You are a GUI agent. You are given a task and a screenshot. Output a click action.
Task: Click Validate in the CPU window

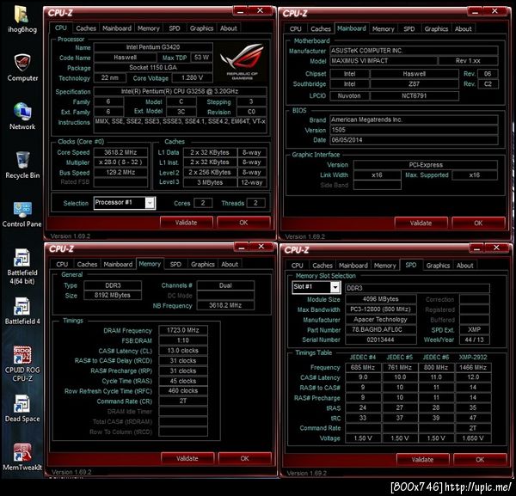click(187, 223)
